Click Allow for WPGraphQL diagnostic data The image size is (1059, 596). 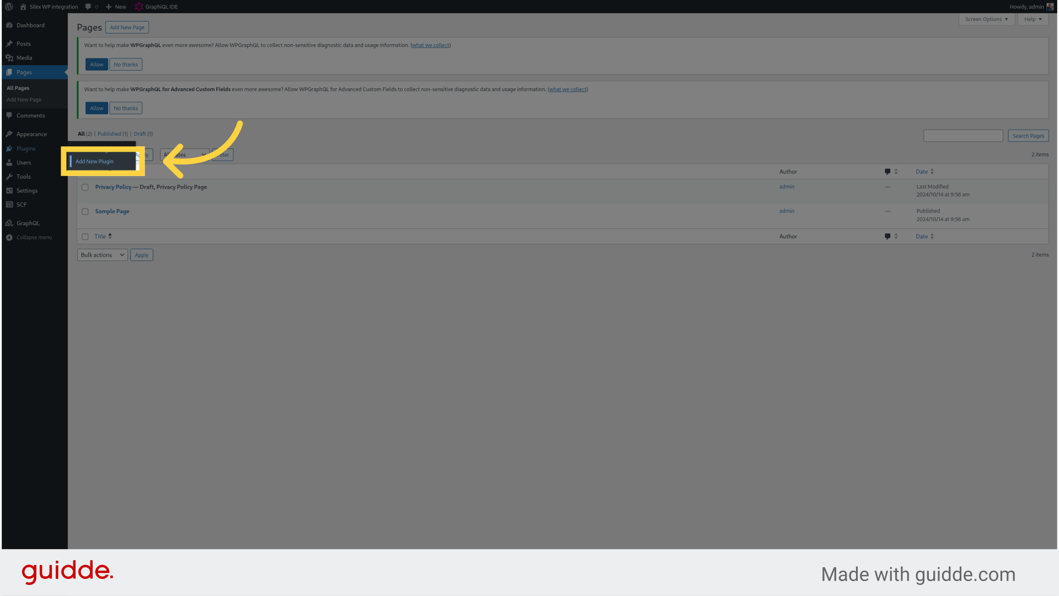96,64
